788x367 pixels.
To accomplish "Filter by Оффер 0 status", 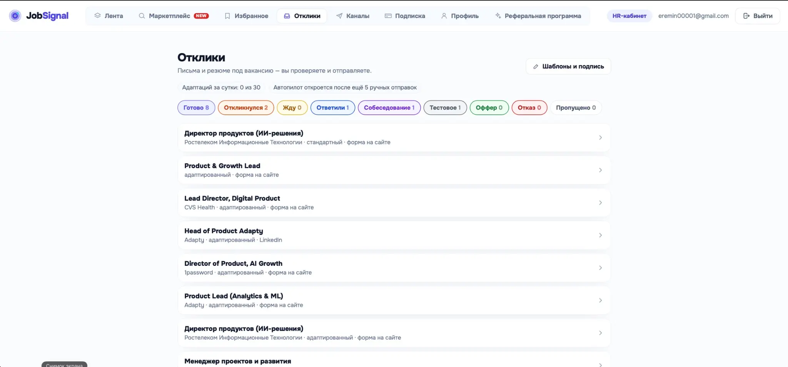I will [489, 108].
